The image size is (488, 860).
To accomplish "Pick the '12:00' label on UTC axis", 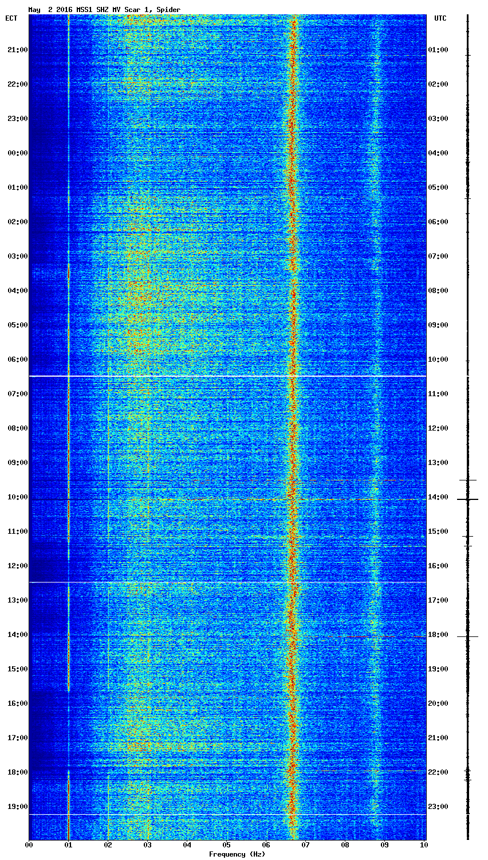I will click(x=438, y=428).
